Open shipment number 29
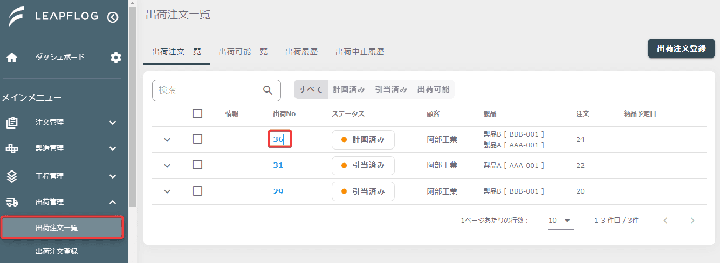Viewport: 720px width, 263px height. click(x=278, y=191)
